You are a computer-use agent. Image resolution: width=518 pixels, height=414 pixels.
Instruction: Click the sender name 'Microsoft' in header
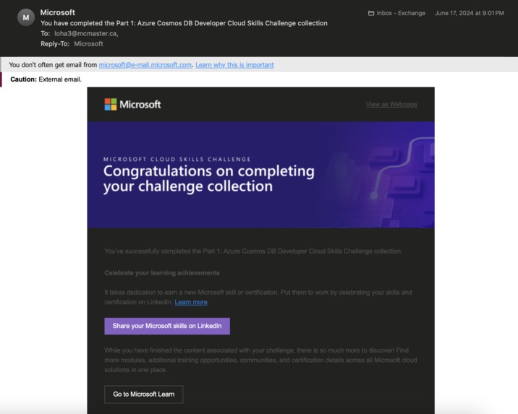(x=57, y=12)
